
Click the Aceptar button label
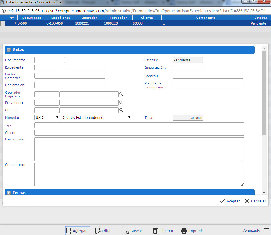[233, 201]
